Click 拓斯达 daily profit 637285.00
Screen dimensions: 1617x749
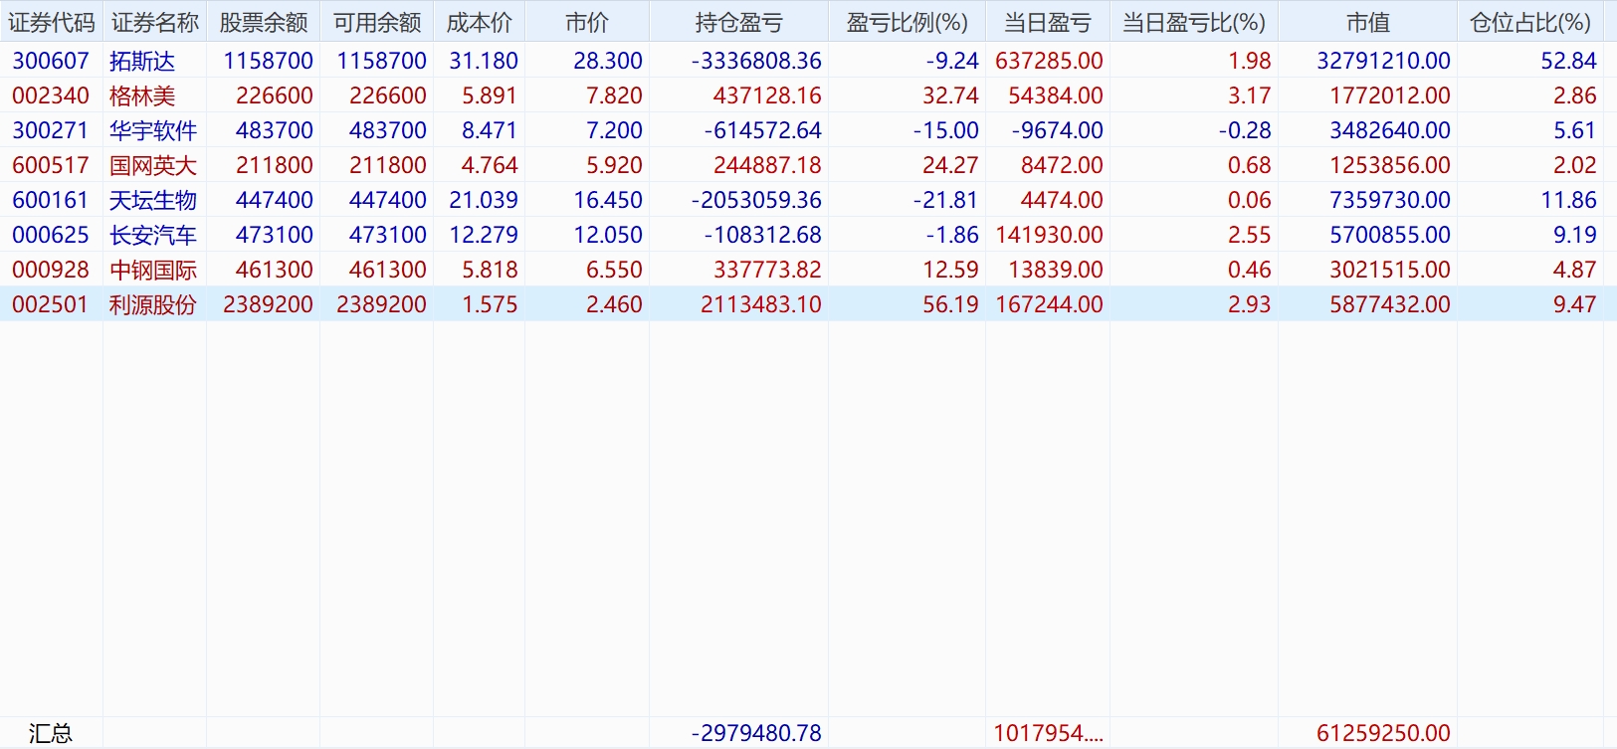click(1049, 61)
